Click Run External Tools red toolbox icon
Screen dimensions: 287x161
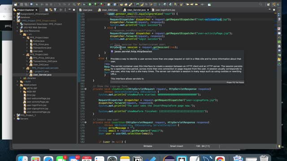102,4
